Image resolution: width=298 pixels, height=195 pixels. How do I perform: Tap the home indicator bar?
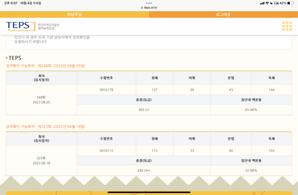pyautogui.click(x=149, y=192)
